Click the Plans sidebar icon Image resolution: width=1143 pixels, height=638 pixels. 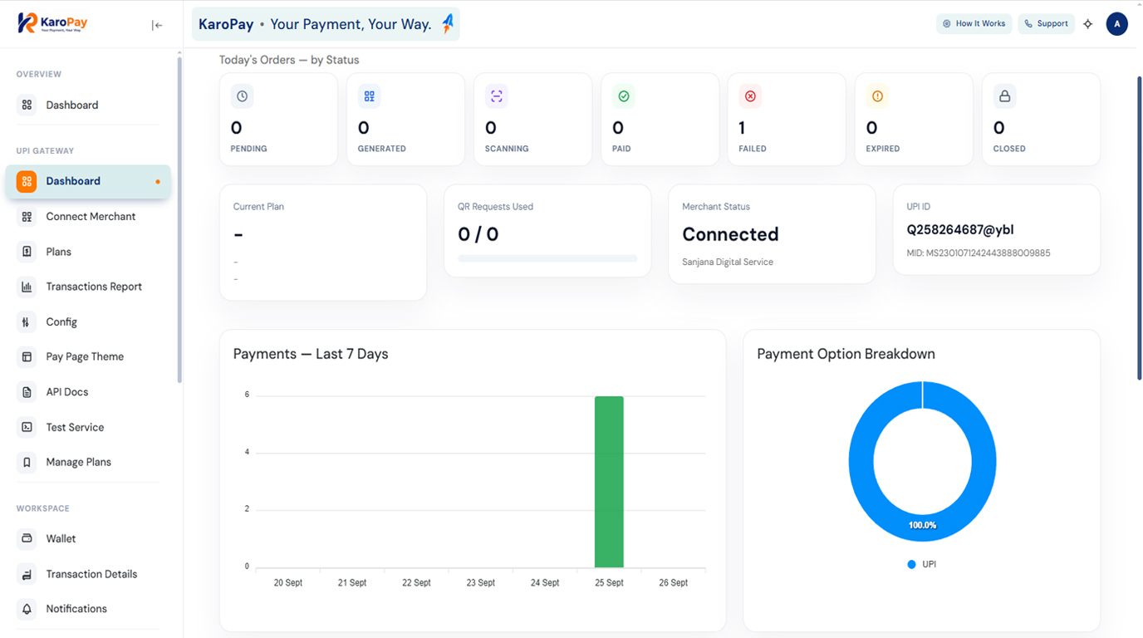[x=27, y=252]
